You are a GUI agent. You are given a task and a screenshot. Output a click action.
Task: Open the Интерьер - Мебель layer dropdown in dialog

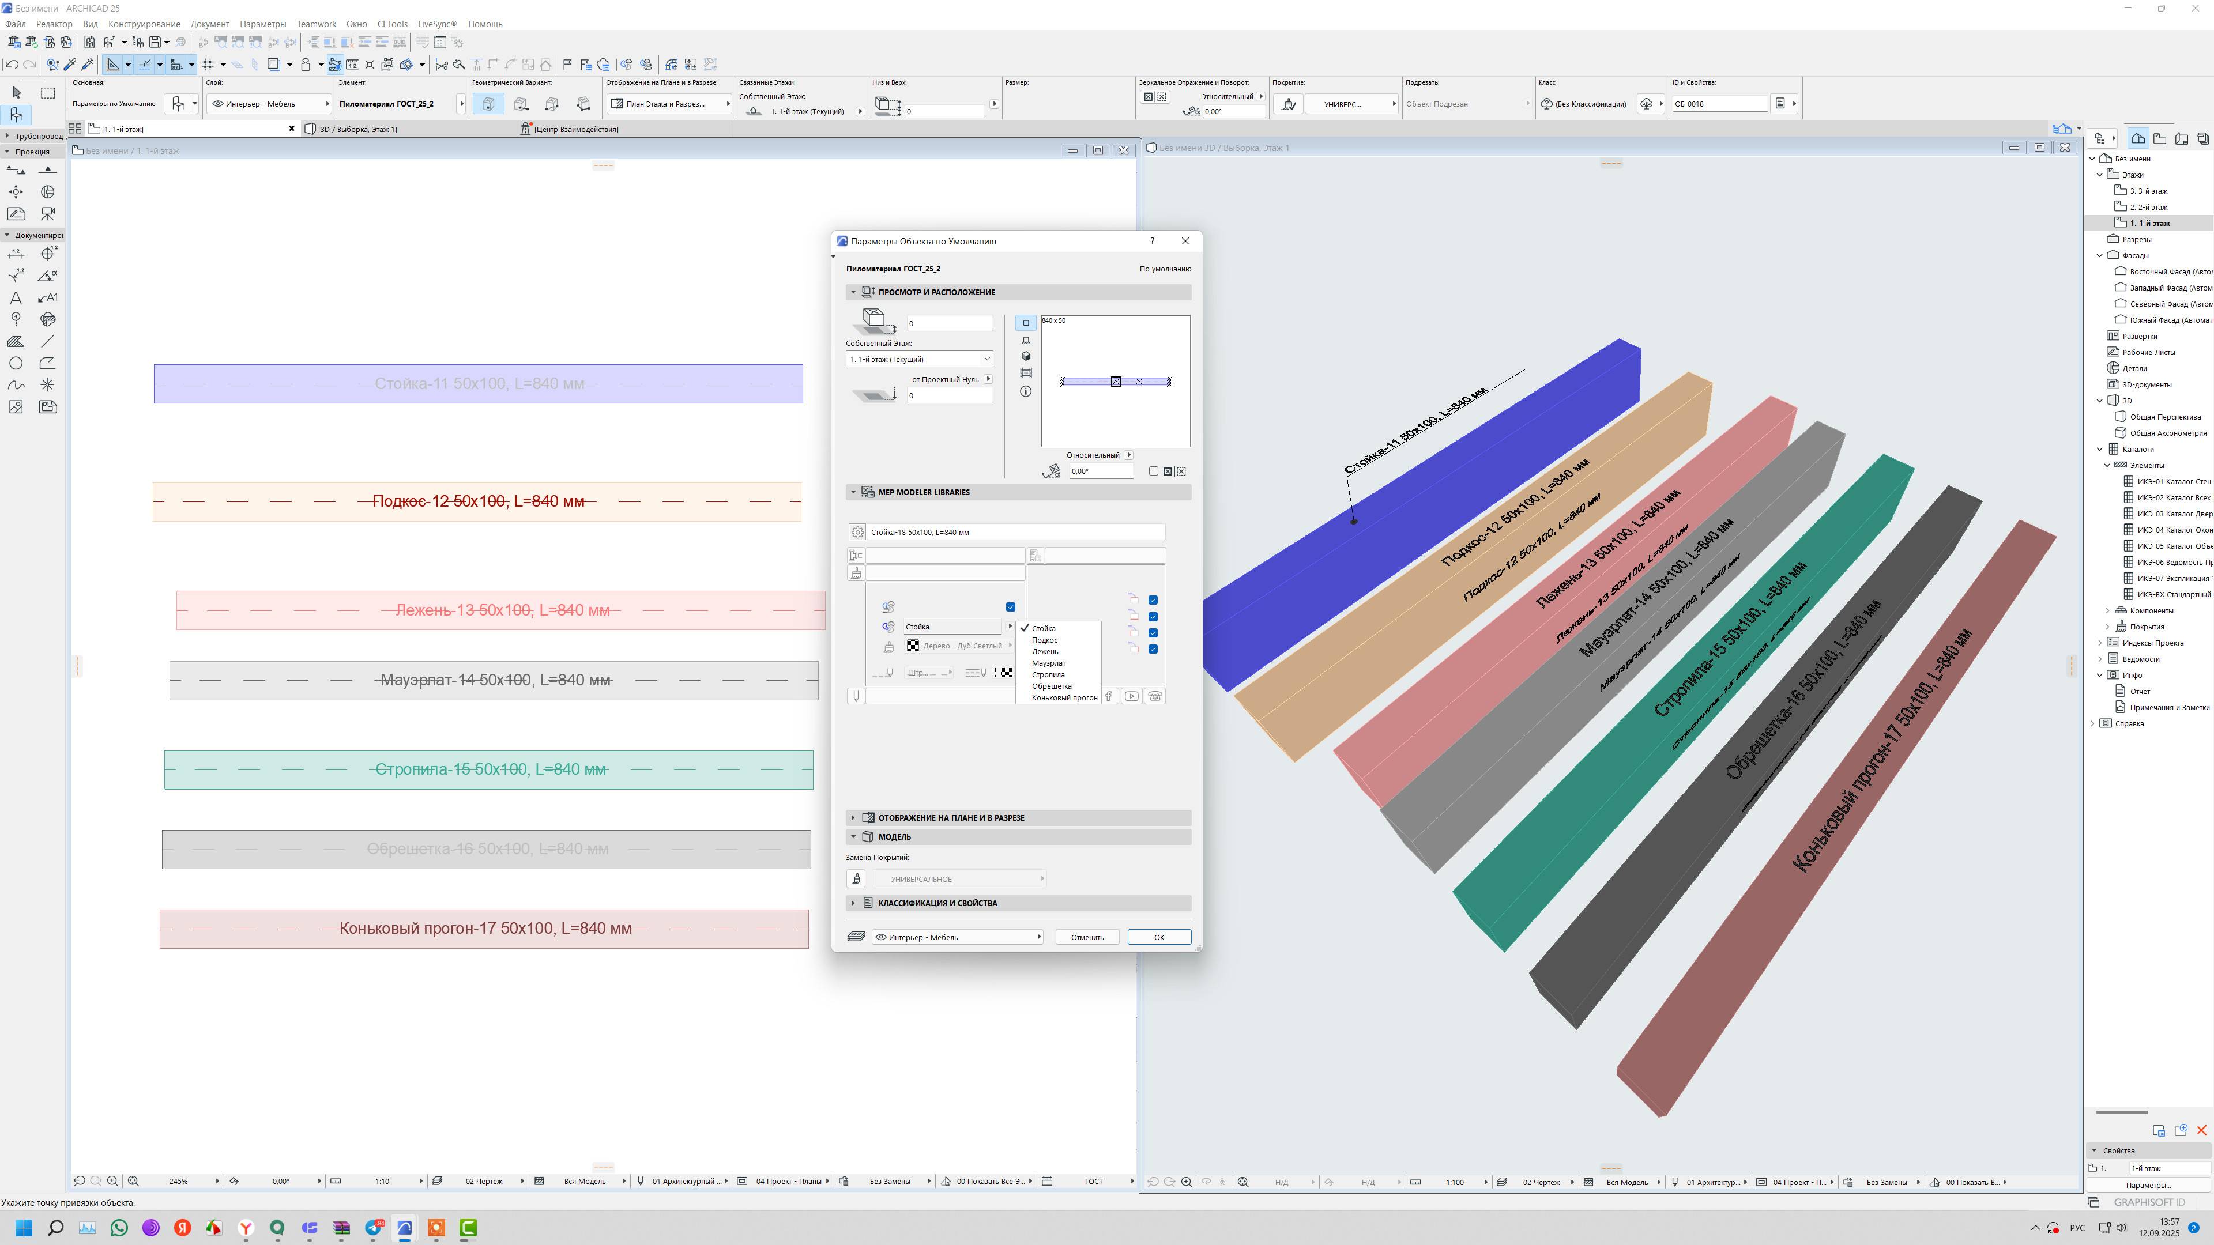point(957,937)
